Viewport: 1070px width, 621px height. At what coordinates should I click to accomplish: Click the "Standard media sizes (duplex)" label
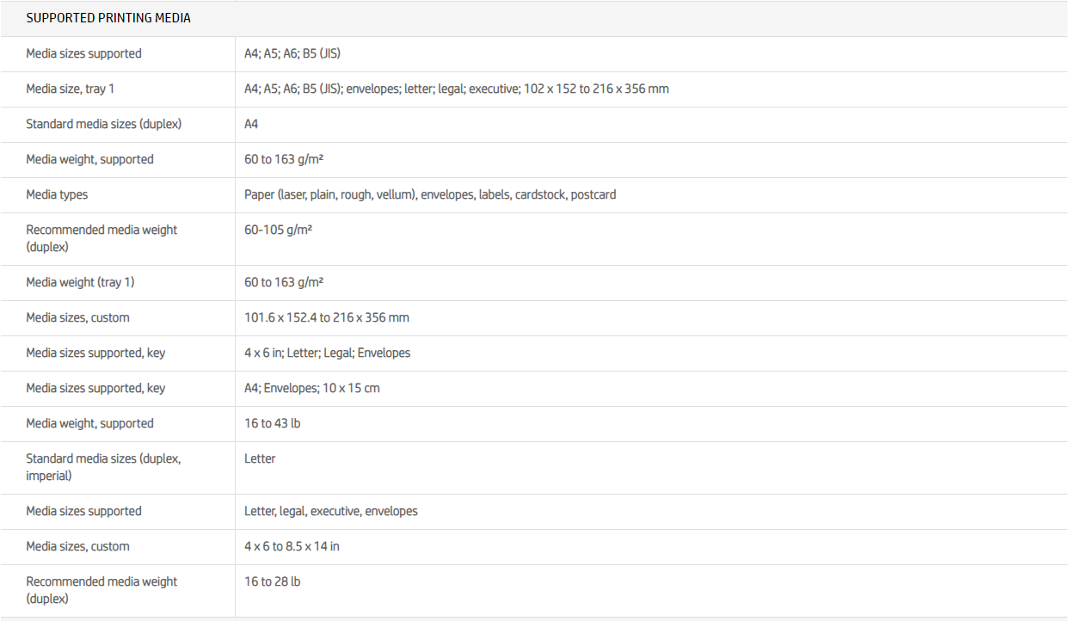pos(103,124)
